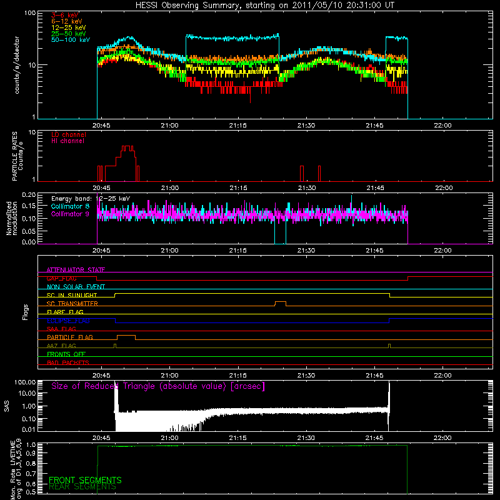
Task: Click the Normalized modulation axis label
Action: pyautogui.click(x=12, y=218)
